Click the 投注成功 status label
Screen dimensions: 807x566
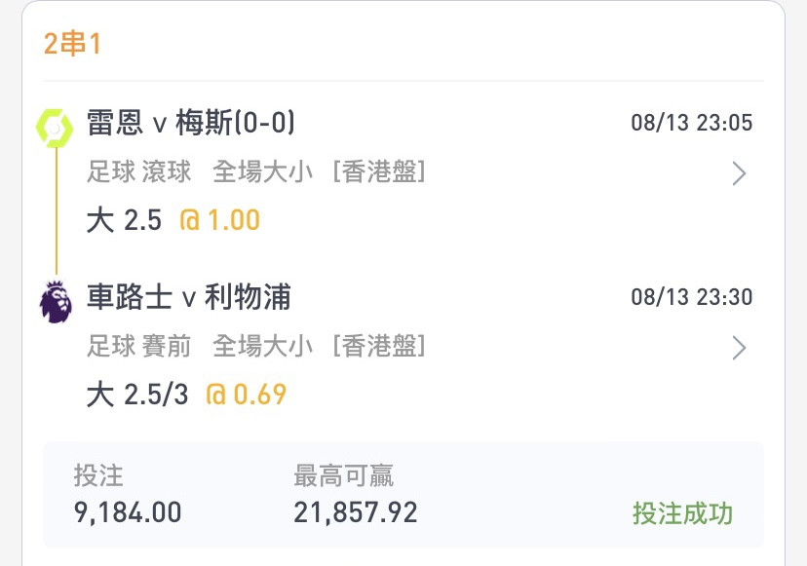(682, 513)
